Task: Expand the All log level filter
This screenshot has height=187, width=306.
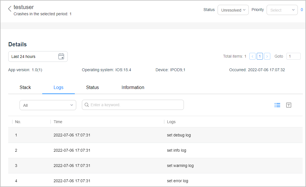Action: (48, 105)
